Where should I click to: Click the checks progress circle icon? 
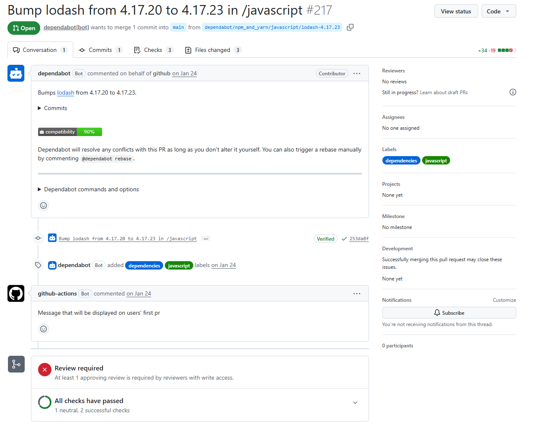click(45, 402)
